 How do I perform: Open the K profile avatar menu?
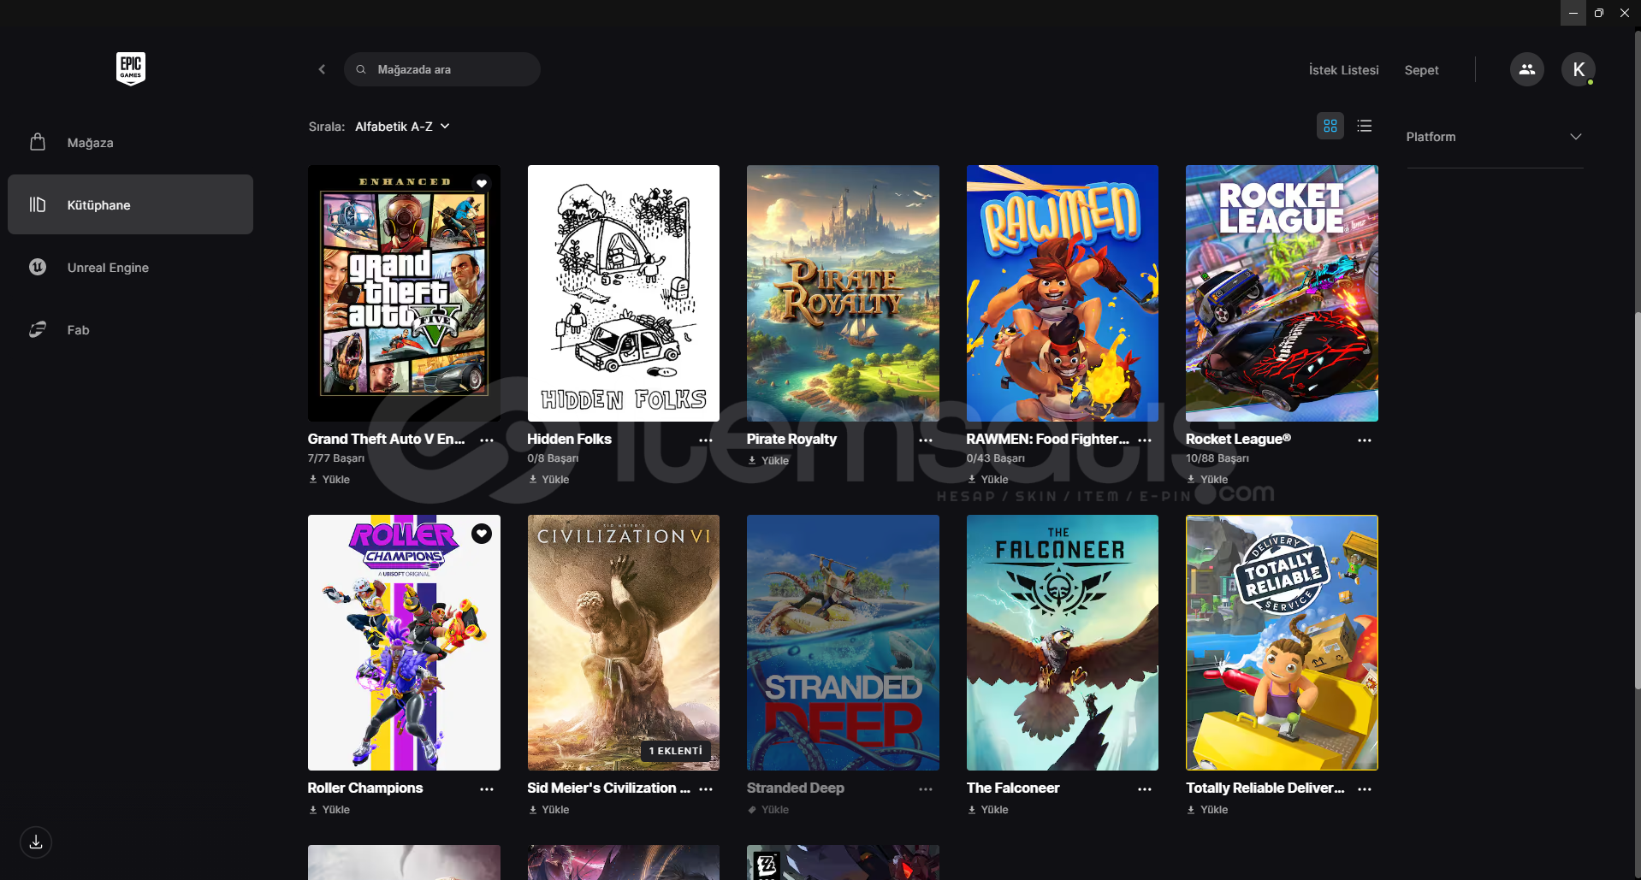click(1579, 69)
